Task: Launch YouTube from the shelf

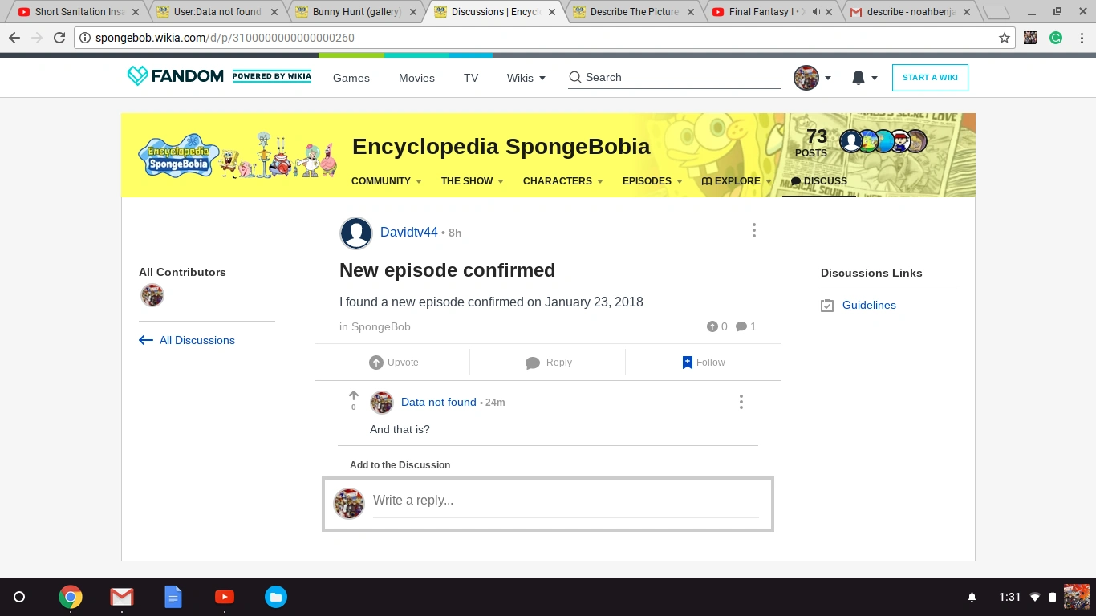Action: coord(225,597)
